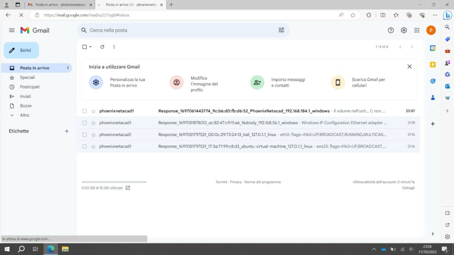Tick checkbox for the ubuntu-virtual-machine email

85,147
